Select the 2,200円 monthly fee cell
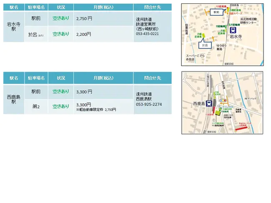The width and height of the screenshot is (271, 203). click(103, 34)
